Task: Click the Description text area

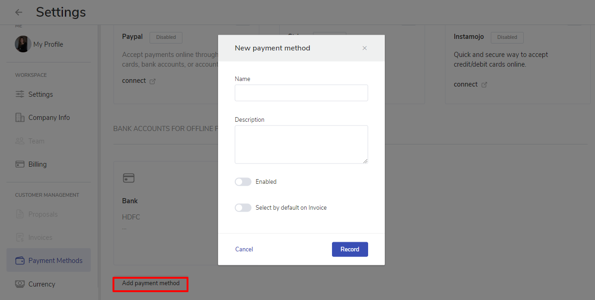Action: 301,144
